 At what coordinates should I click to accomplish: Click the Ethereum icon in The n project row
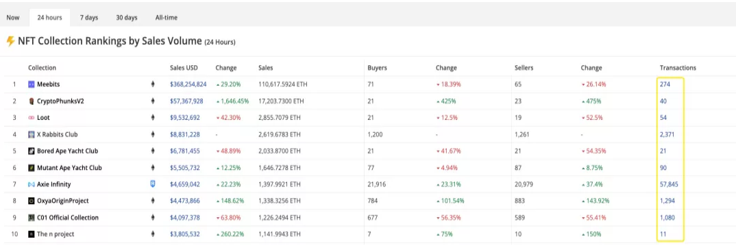tap(152, 234)
